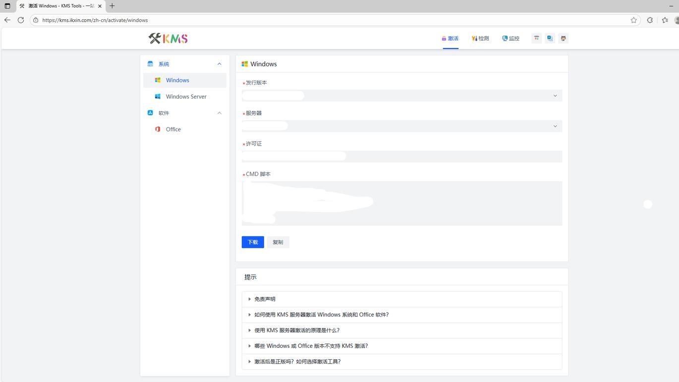Click the 软件 app-store icon in sidebar

click(150, 113)
